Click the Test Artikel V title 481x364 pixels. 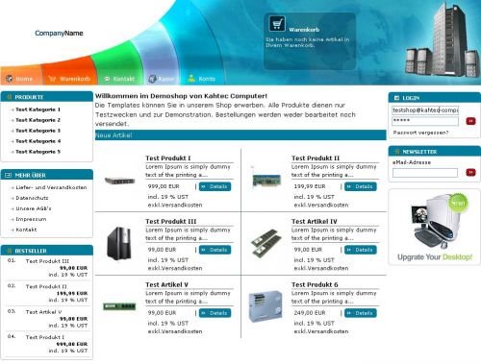pyautogui.click(x=166, y=284)
